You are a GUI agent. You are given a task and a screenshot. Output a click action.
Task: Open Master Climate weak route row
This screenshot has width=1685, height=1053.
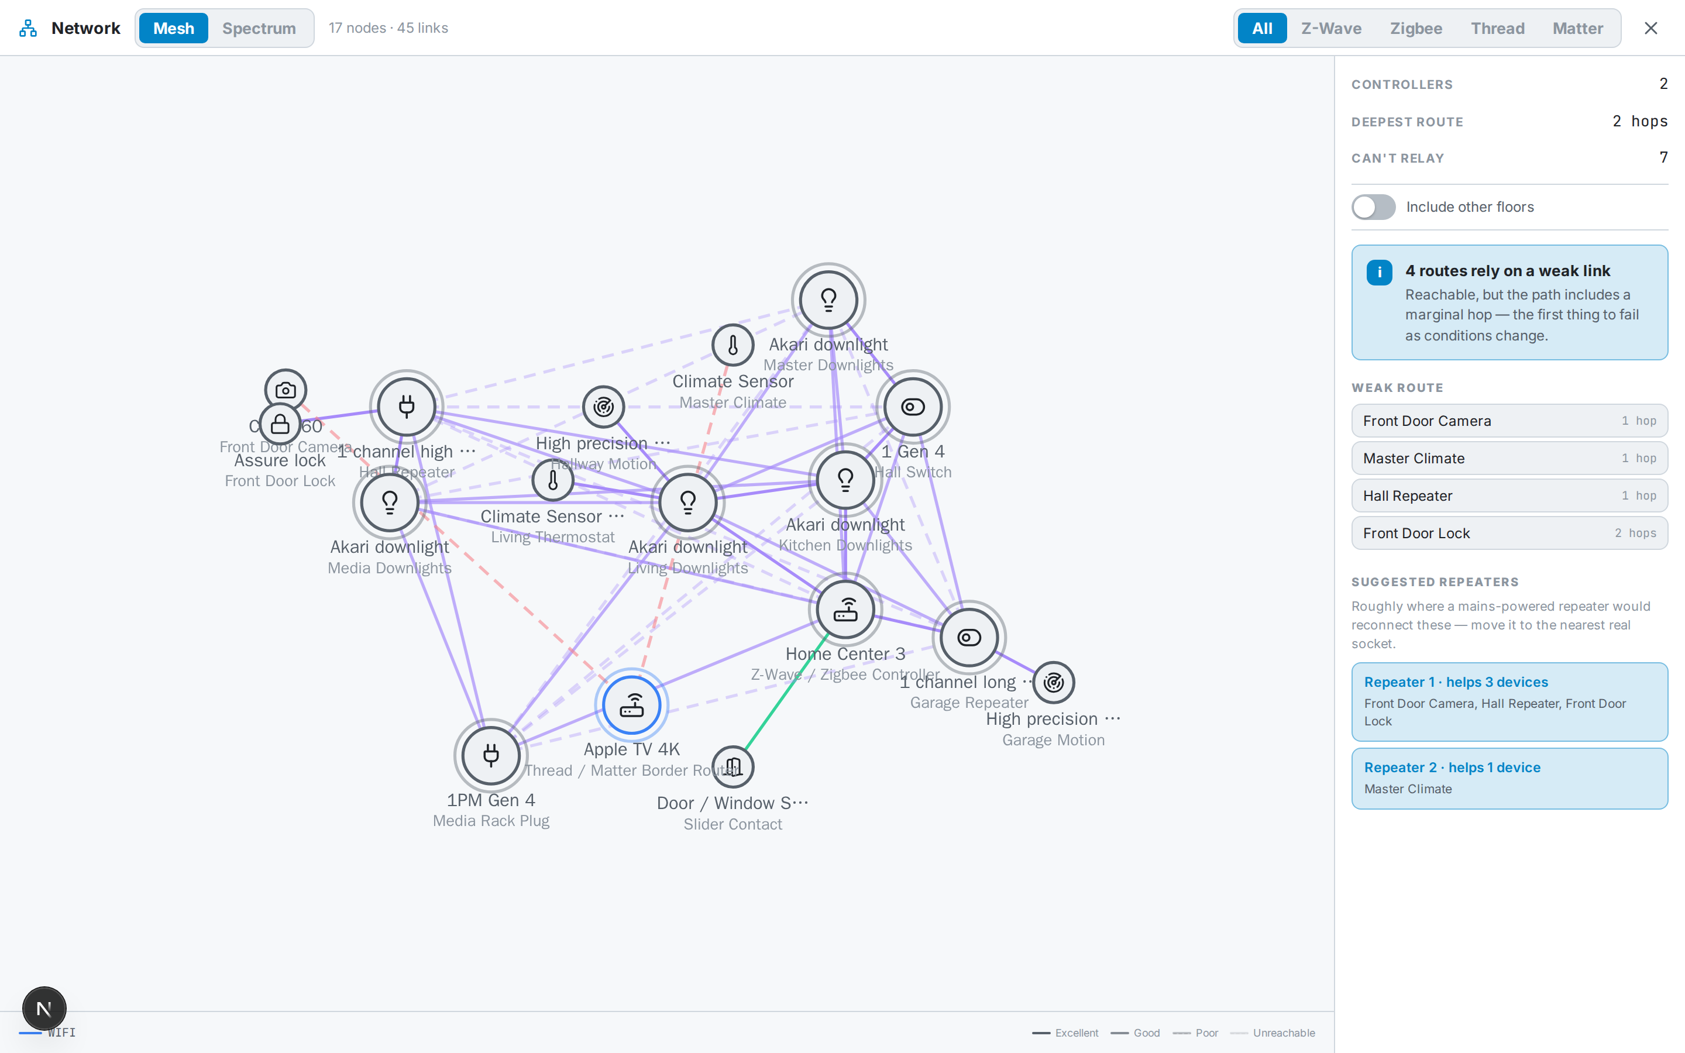click(1509, 458)
